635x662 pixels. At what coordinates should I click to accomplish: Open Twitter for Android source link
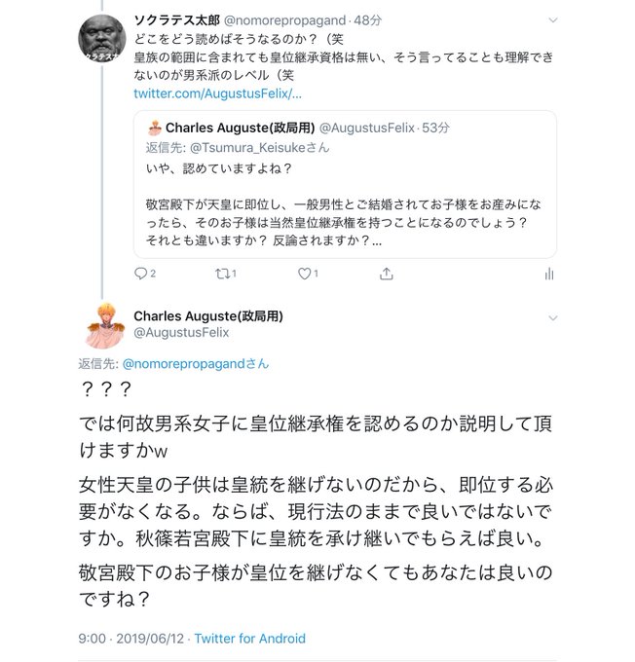pyautogui.click(x=249, y=638)
